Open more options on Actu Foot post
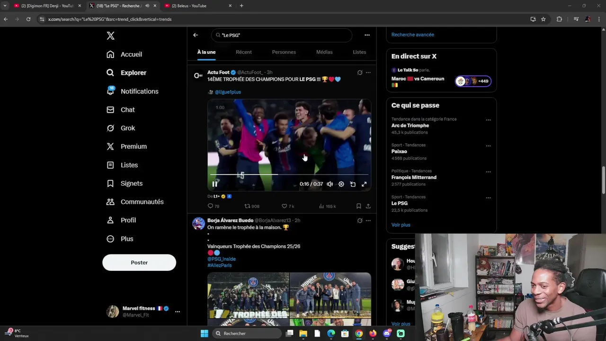The height and width of the screenshot is (341, 606). click(368, 72)
